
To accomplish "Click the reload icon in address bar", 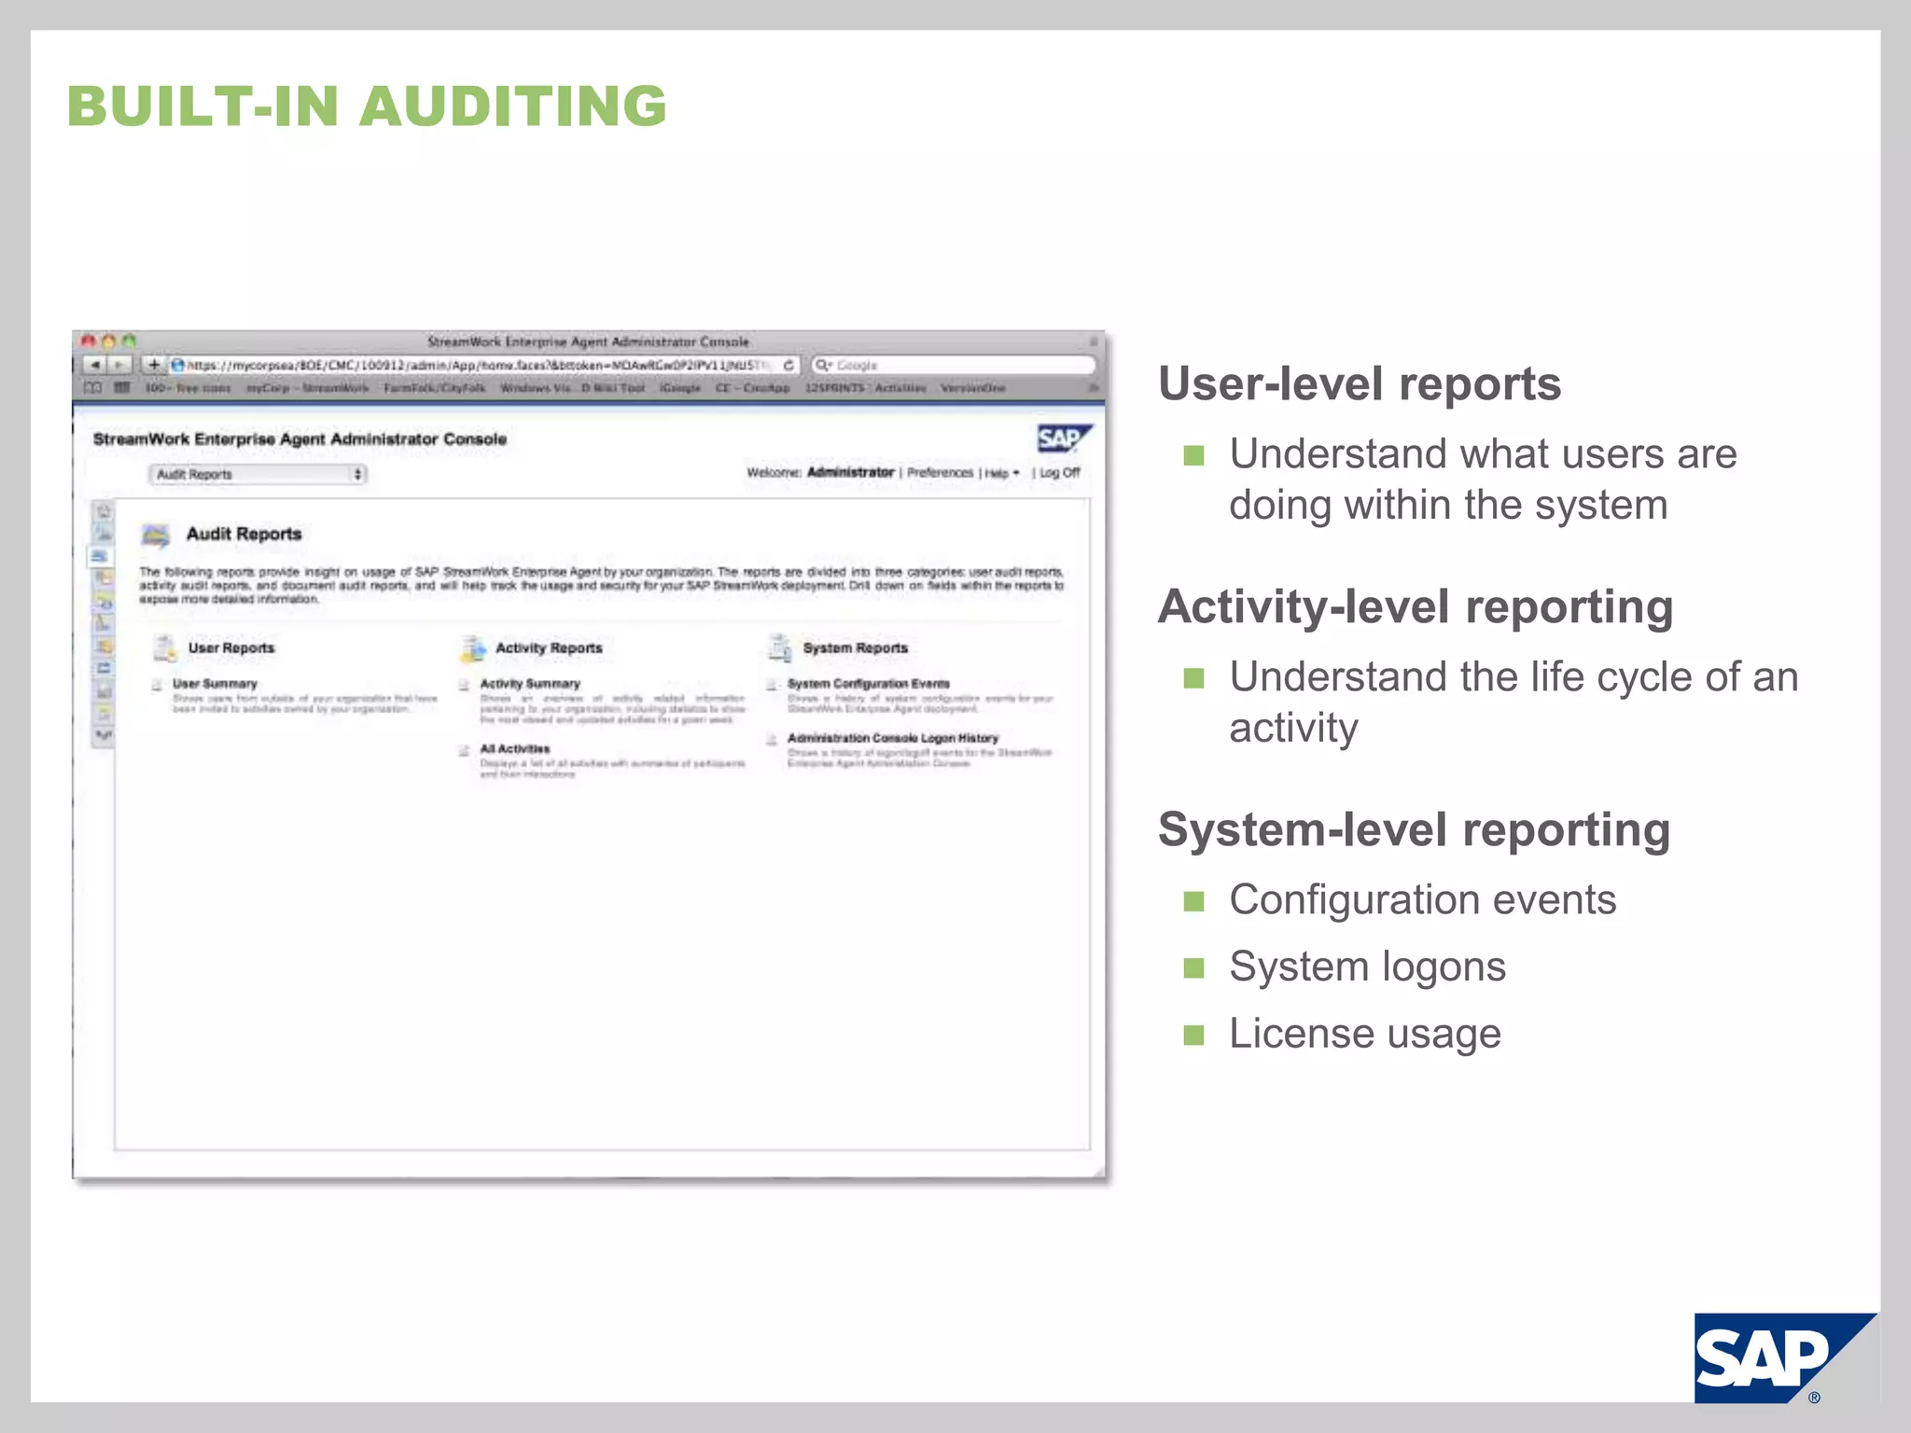I will pos(788,365).
